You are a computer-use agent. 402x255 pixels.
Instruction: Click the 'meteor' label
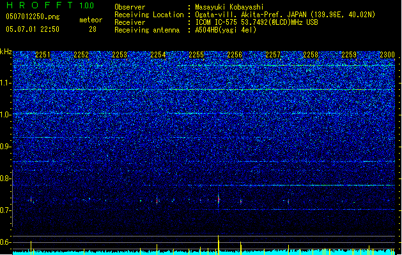pos(91,20)
